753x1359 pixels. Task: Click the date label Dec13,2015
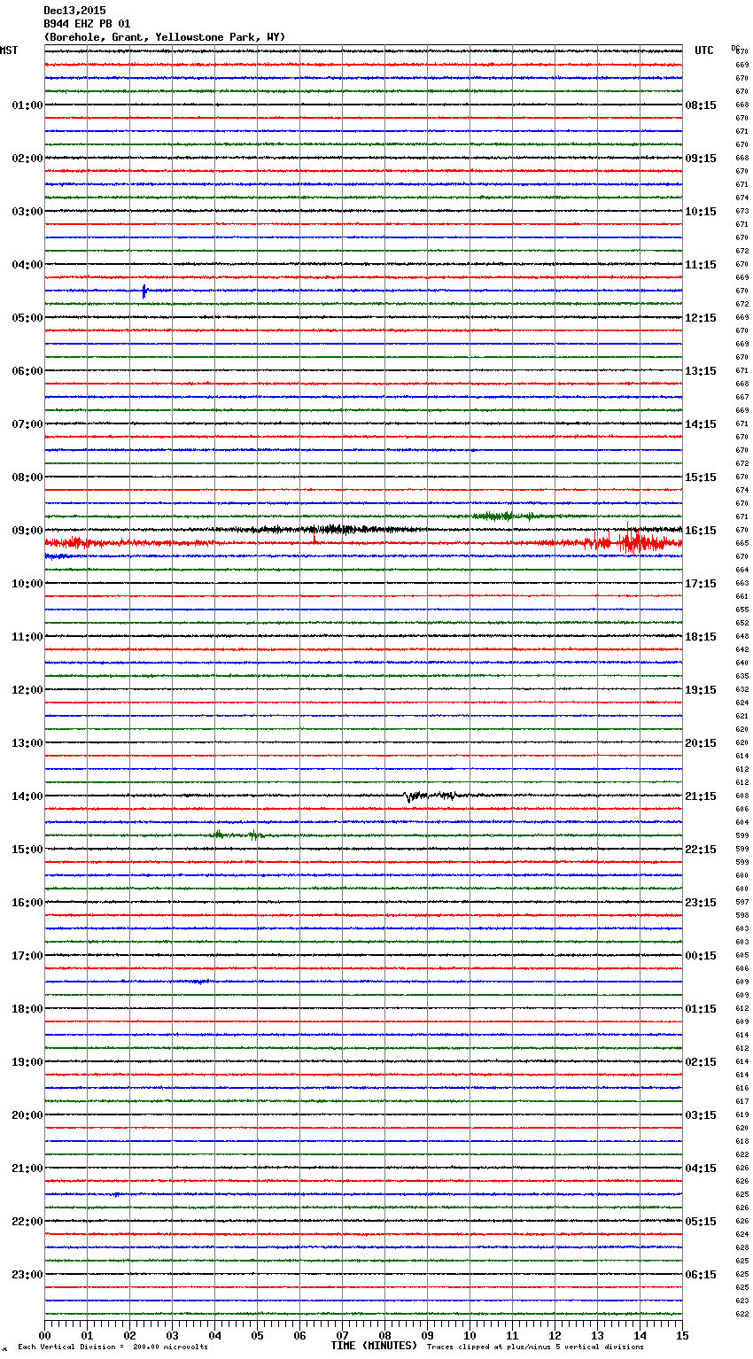(x=74, y=11)
